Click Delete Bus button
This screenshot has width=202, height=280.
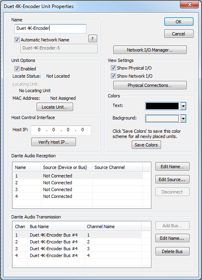(x=172, y=251)
